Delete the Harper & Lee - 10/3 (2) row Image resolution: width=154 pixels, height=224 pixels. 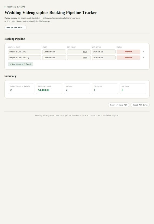click(x=143, y=58)
